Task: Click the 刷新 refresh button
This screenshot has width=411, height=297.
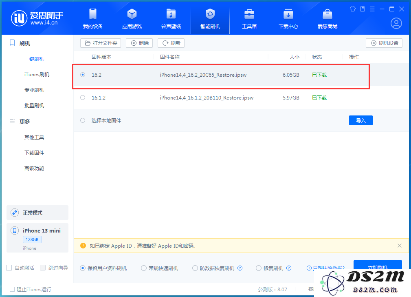Action: 171,43
